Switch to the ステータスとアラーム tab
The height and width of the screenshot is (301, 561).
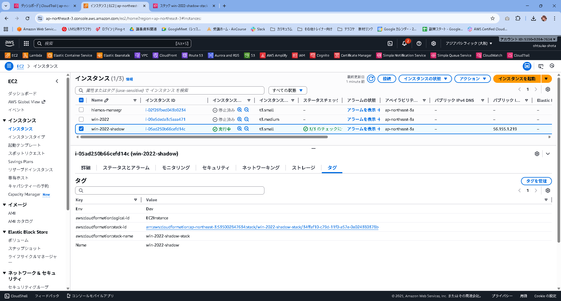pyautogui.click(x=126, y=168)
